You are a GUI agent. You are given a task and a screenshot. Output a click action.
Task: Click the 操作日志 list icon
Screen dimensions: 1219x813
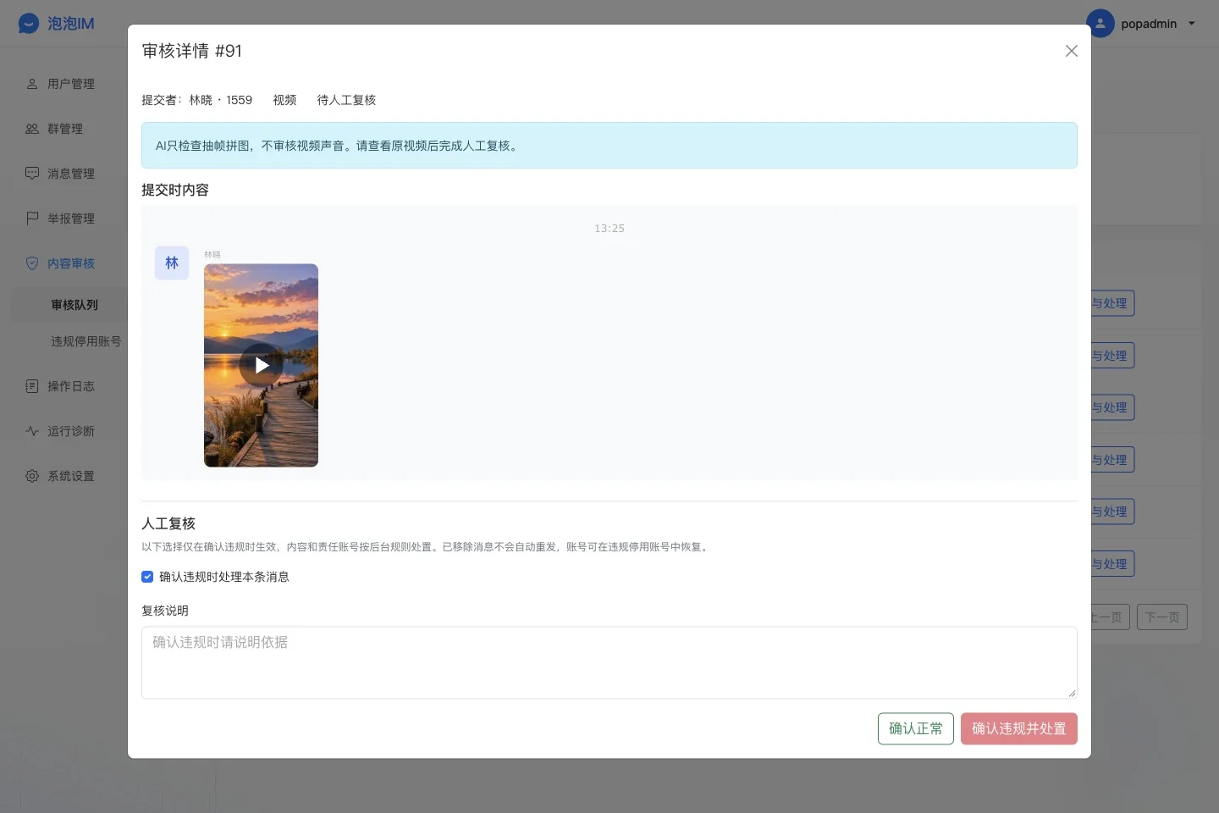(x=32, y=386)
